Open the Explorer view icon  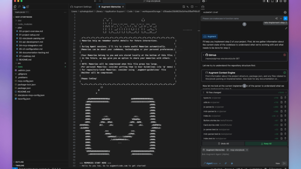click(15, 7)
